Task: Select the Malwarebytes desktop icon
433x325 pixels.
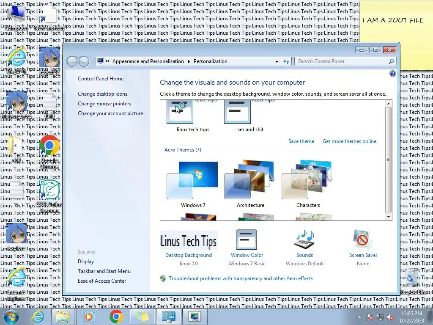Action: coord(16,105)
